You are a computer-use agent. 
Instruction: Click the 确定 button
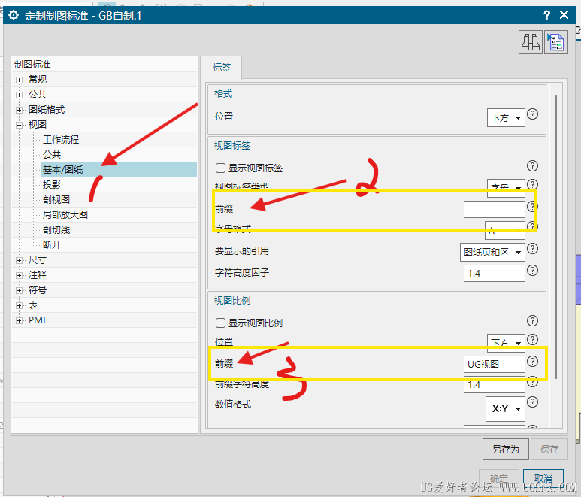pyautogui.click(x=499, y=477)
